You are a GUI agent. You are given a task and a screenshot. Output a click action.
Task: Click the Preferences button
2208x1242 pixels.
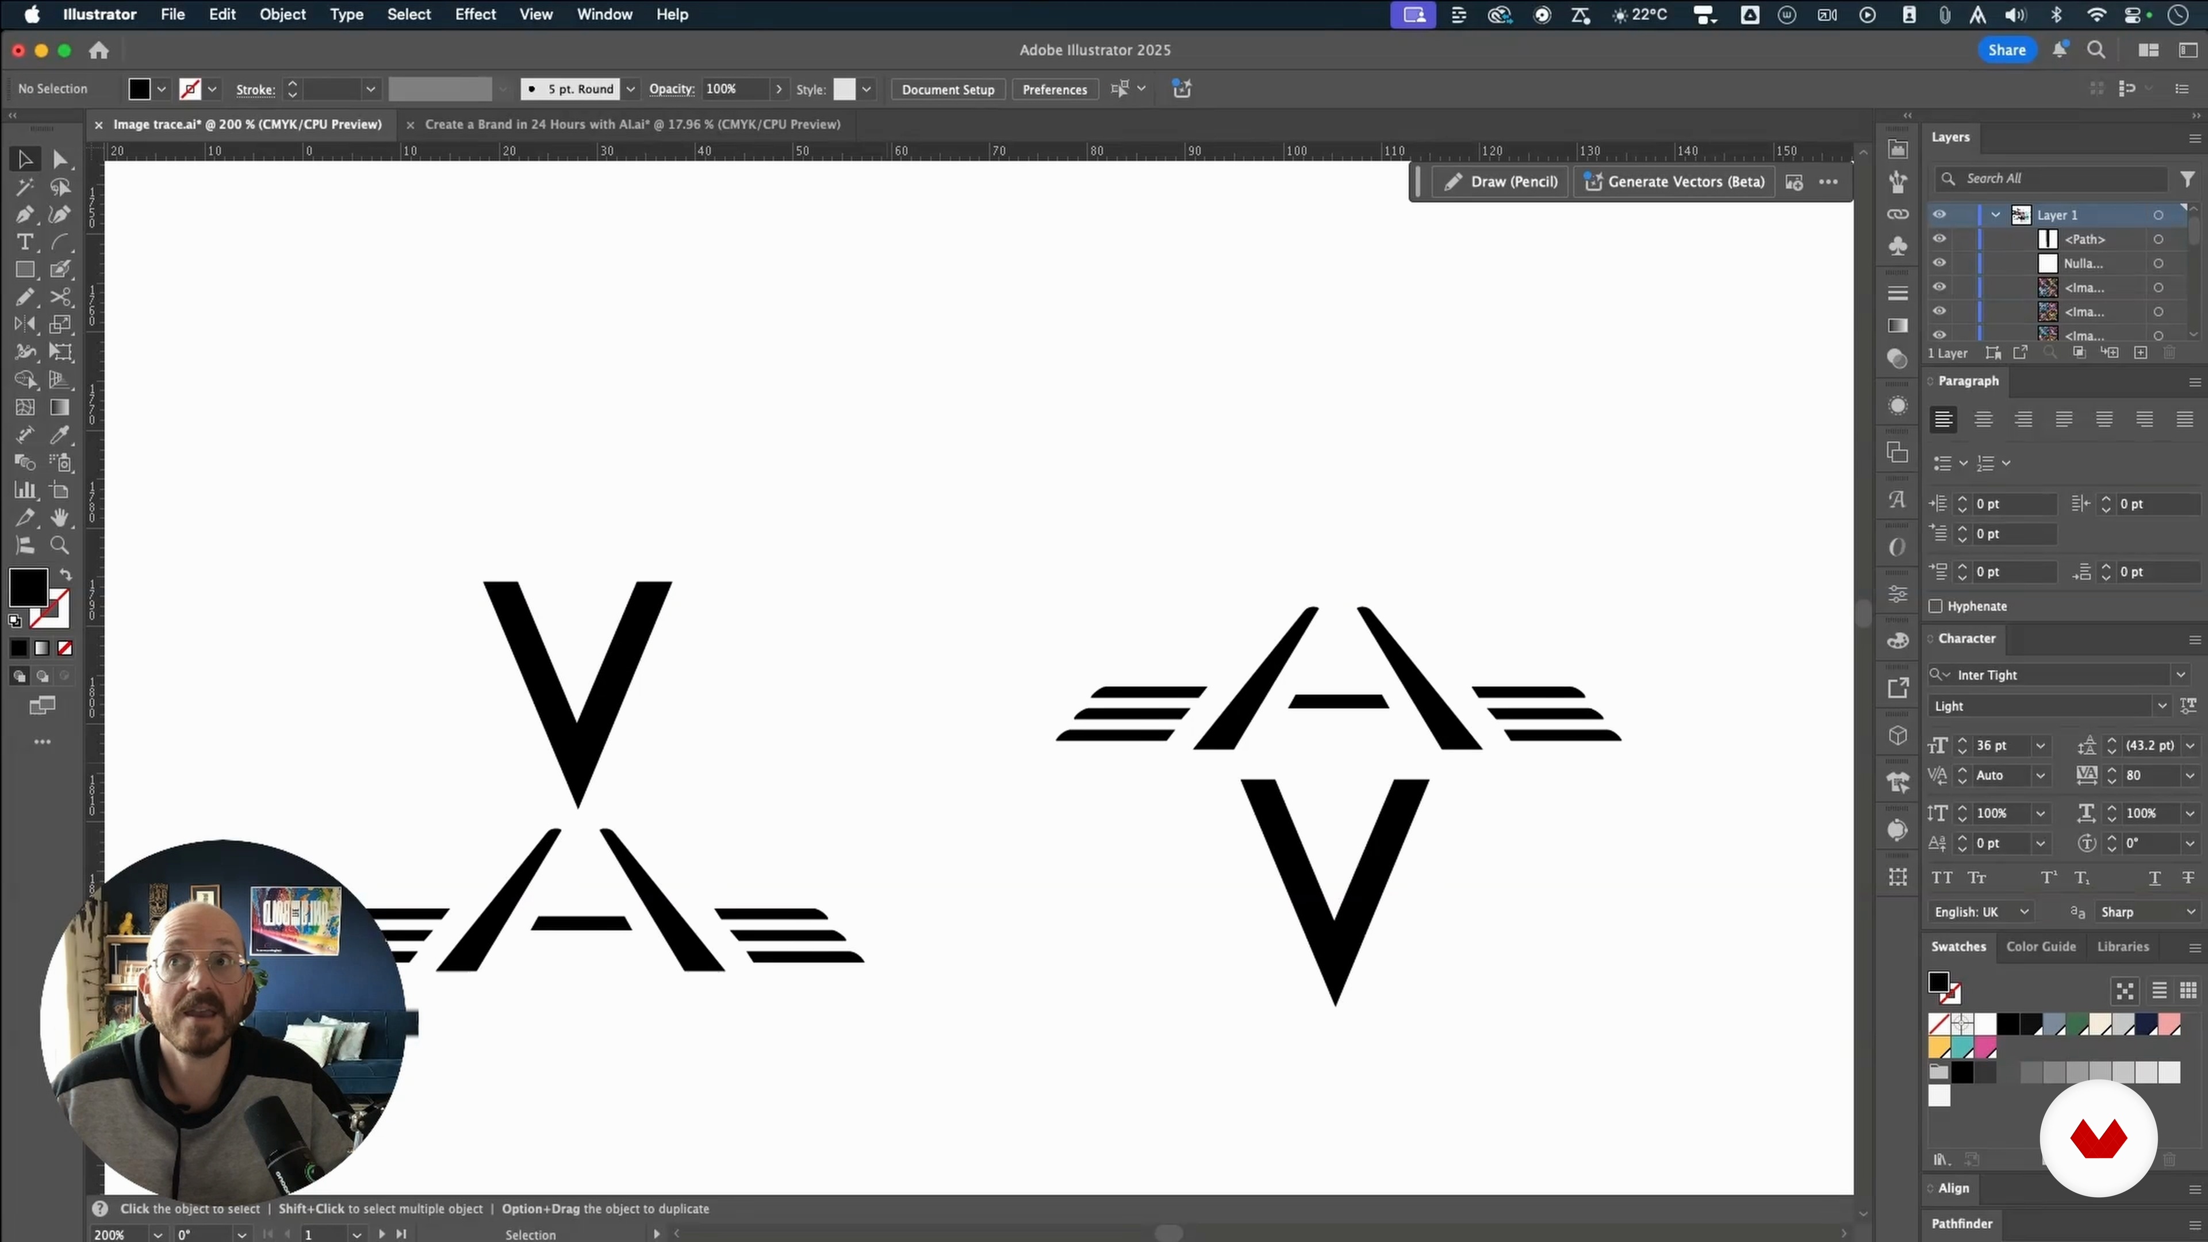coord(1055,89)
